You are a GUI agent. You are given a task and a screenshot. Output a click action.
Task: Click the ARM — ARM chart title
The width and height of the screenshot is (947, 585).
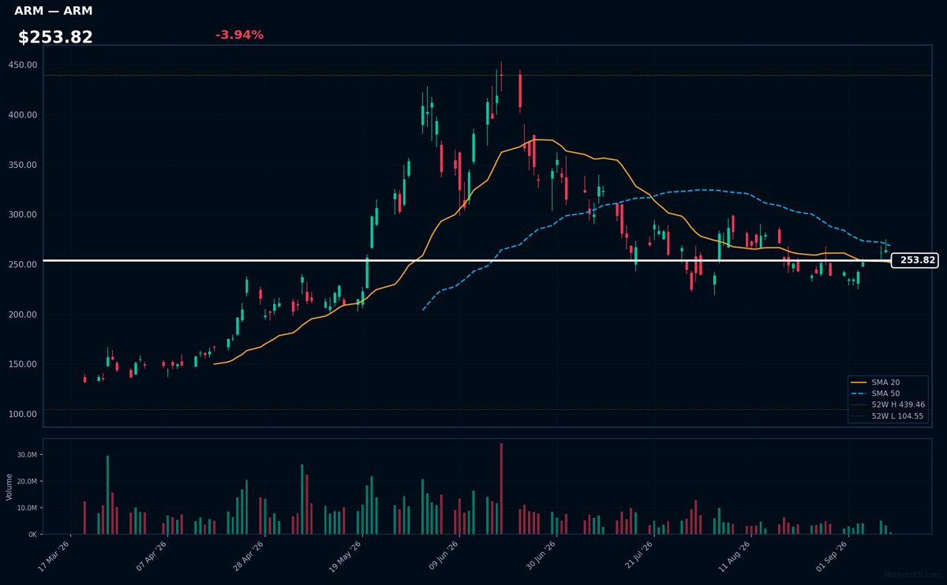click(x=53, y=11)
